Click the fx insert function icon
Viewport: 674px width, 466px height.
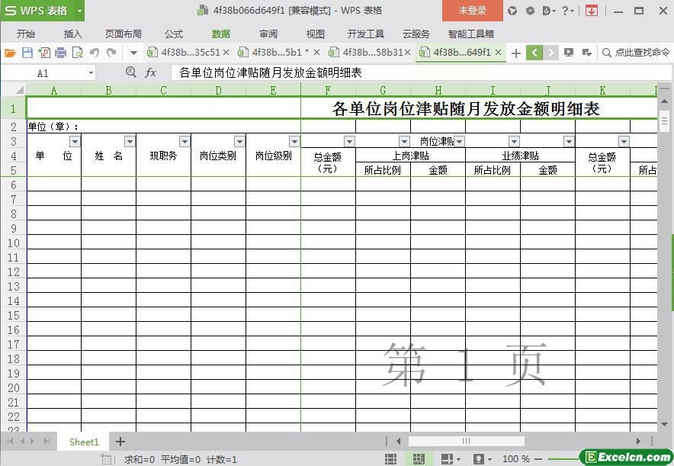(151, 72)
